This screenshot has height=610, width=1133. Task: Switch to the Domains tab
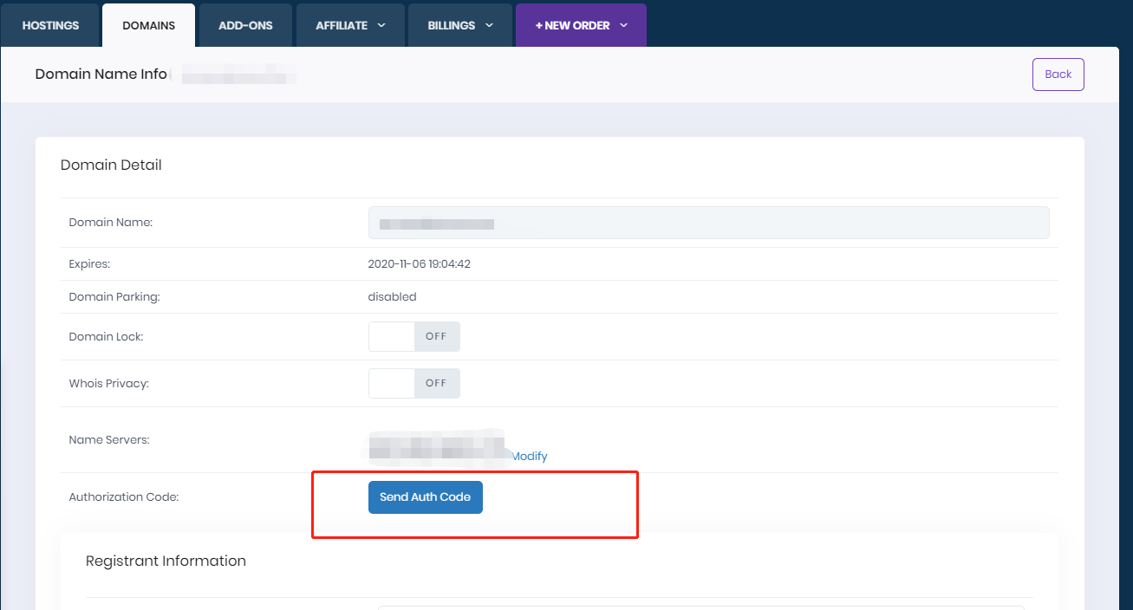(x=148, y=25)
